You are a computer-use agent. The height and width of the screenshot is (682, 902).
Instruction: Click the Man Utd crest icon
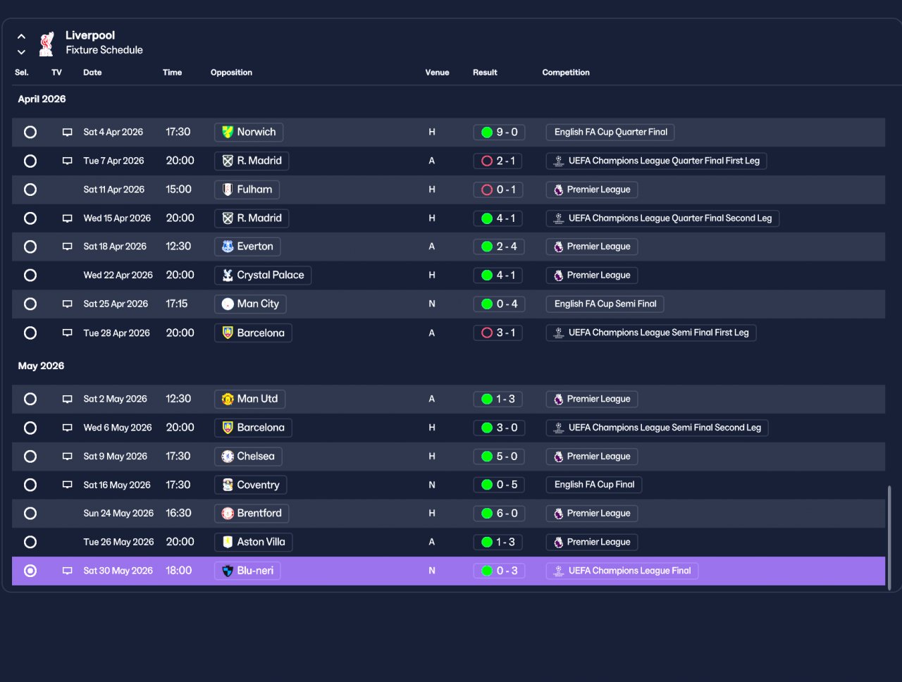pyautogui.click(x=228, y=399)
